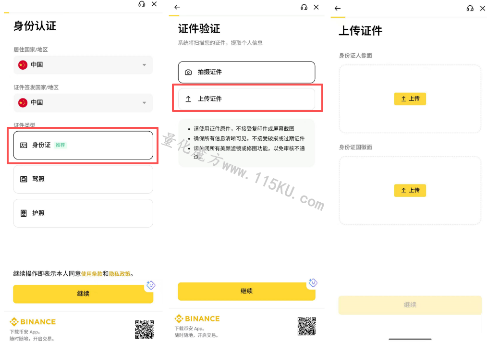Click disabled 继续 button on 上传证件 screen
Image resolution: width=487 pixels, height=343 pixels.
pyautogui.click(x=410, y=305)
